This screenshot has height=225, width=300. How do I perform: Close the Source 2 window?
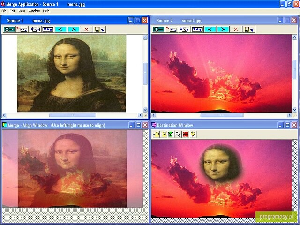[294, 20]
